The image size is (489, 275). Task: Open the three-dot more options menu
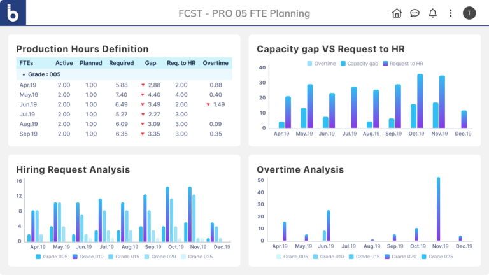[x=451, y=13]
